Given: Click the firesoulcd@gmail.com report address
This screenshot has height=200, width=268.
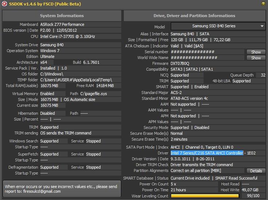Looking at the screenshot, I should 42,191.
